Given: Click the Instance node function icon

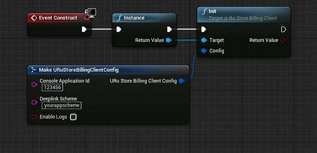Looking at the screenshot, I should point(120,18).
